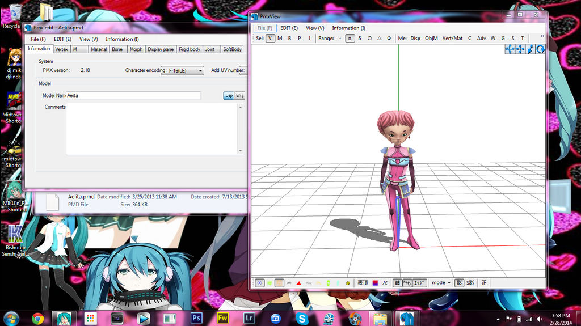Select J joint selection in Sel toolbar

[309, 38]
